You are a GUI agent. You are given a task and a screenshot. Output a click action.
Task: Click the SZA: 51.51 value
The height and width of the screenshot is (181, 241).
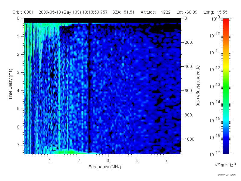pyautogui.click(x=123, y=12)
